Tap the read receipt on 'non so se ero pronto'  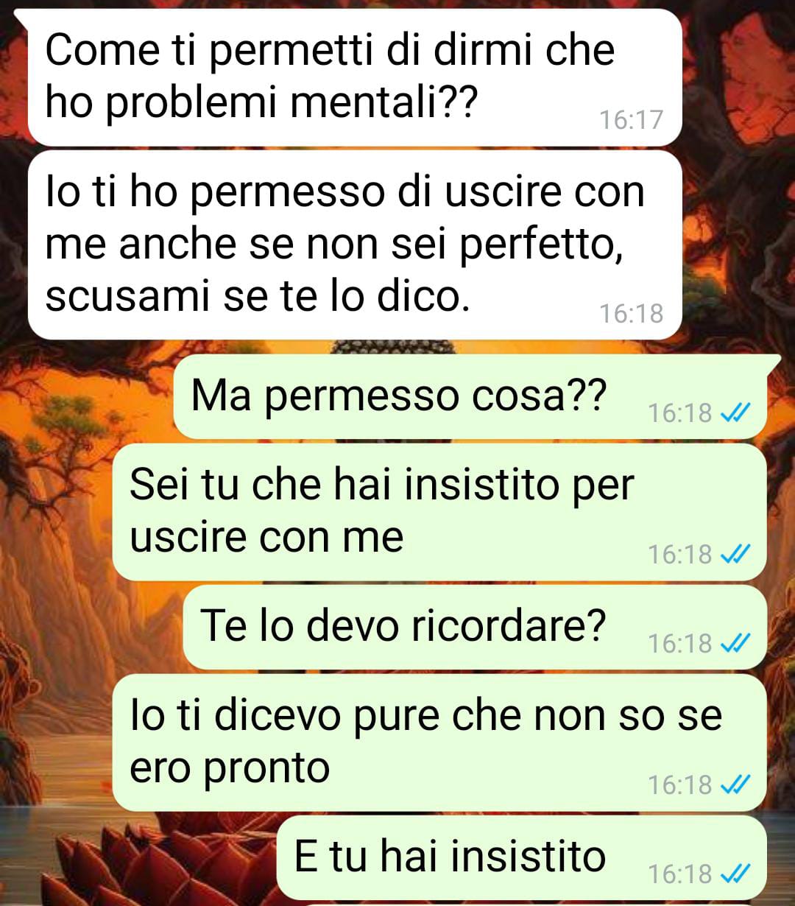click(x=735, y=785)
